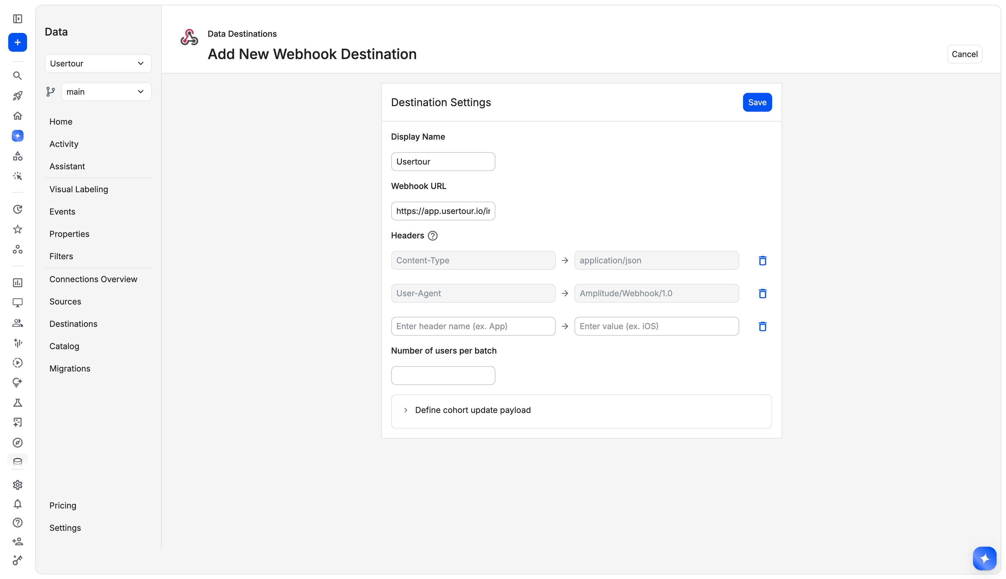
Task: Open Connections Overview page
Action: click(x=93, y=279)
